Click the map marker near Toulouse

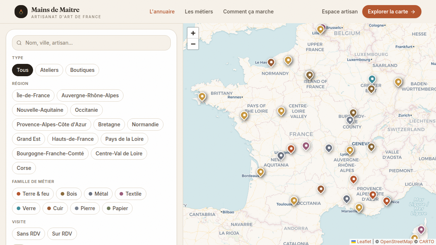(x=294, y=201)
